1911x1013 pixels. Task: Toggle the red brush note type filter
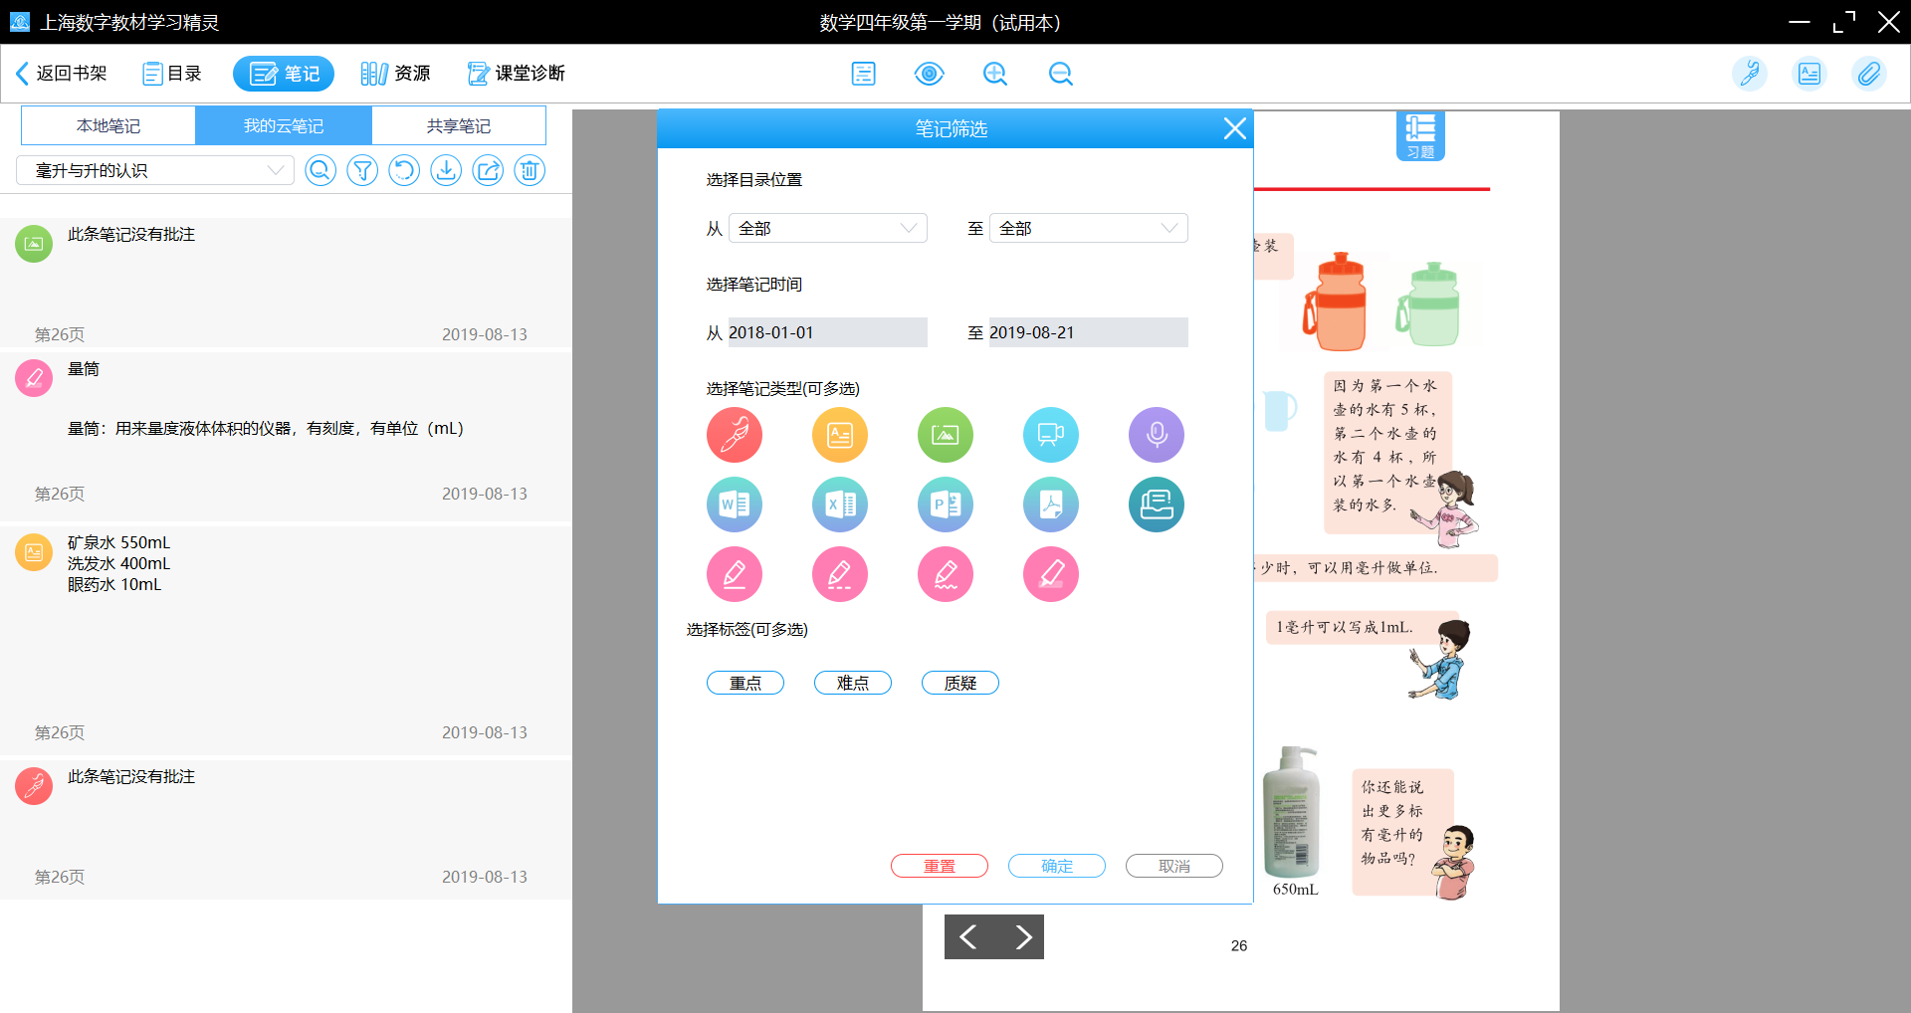(x=735, y=435)
